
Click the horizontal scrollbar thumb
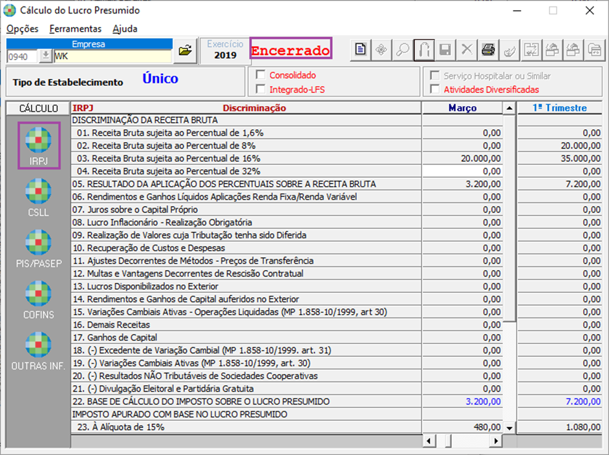448,441
